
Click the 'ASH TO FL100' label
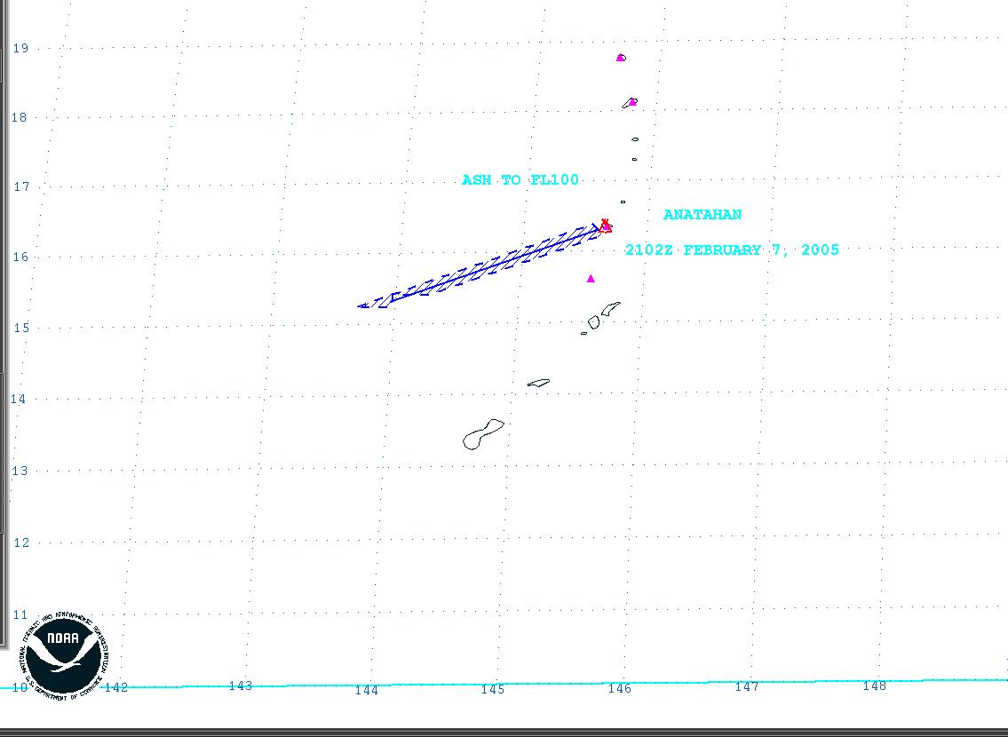pyautogui.click(x=520, y=180)
